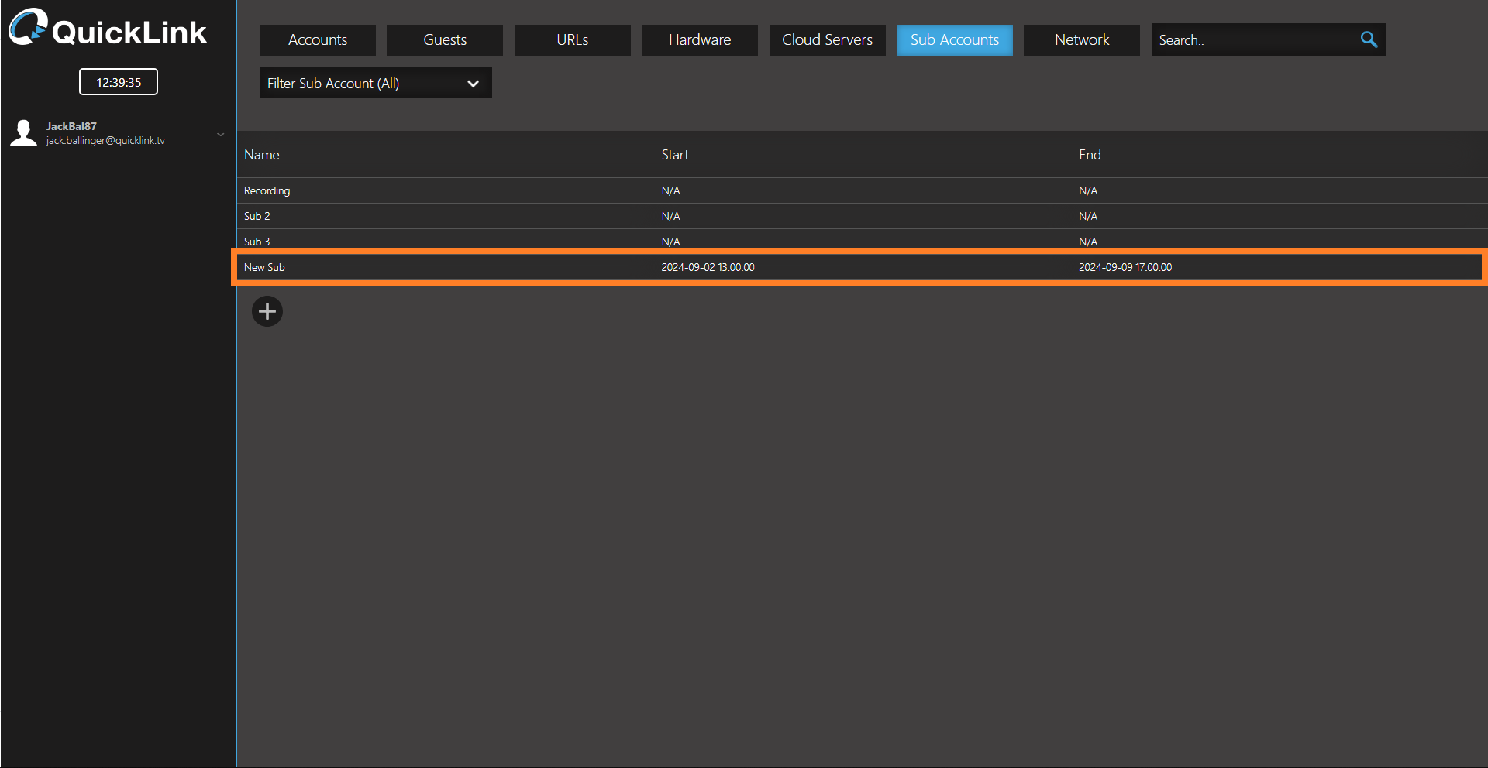Select the New Sub row

tap(265, 267)
